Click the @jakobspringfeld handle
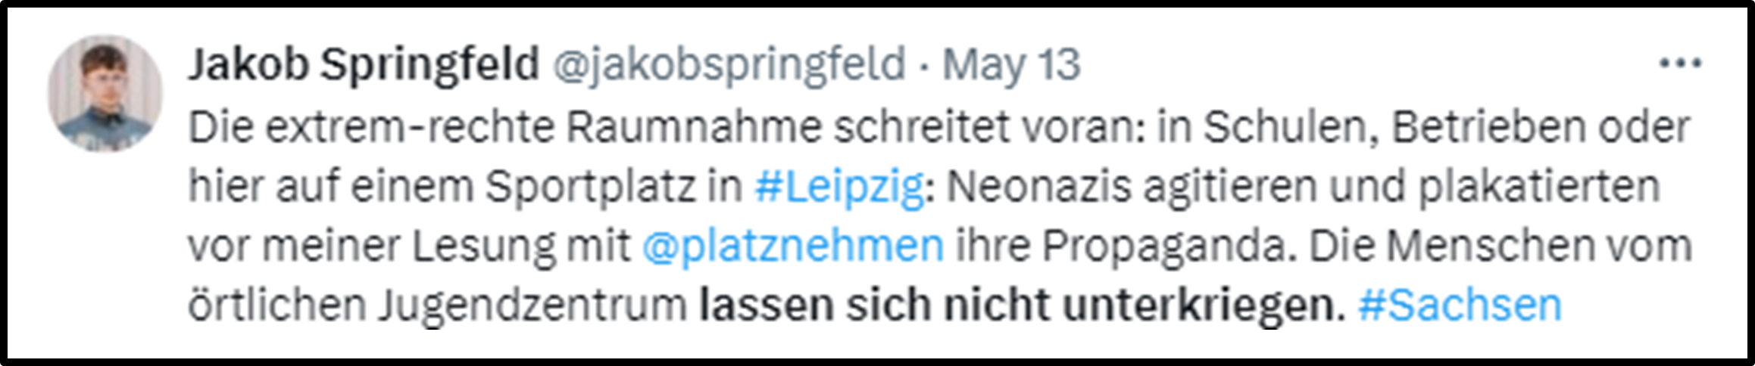The image size is (1755, 366). point(729,64)
